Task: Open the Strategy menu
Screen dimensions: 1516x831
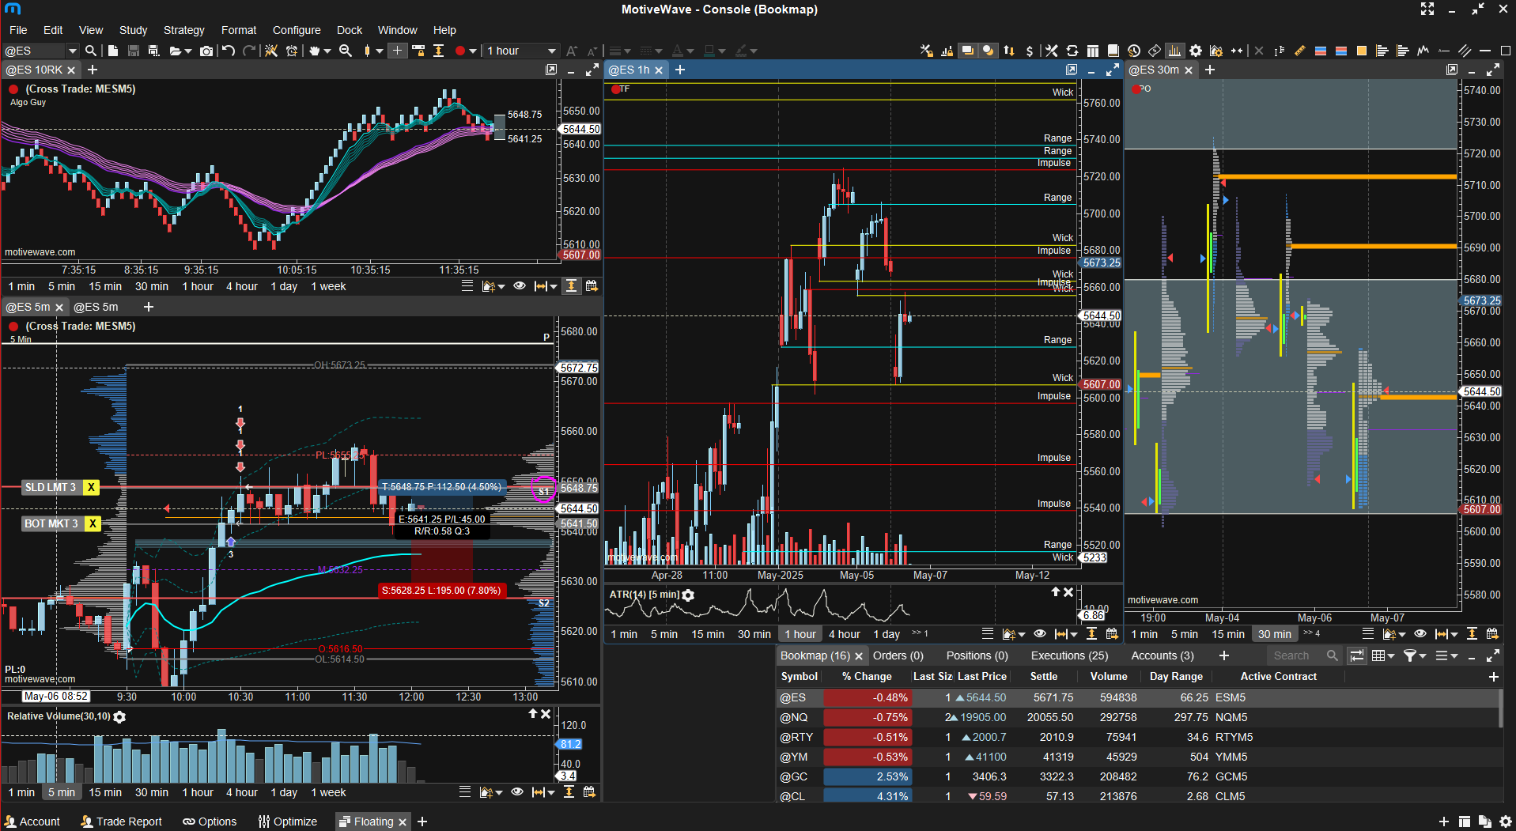Action: click(183, 30)
